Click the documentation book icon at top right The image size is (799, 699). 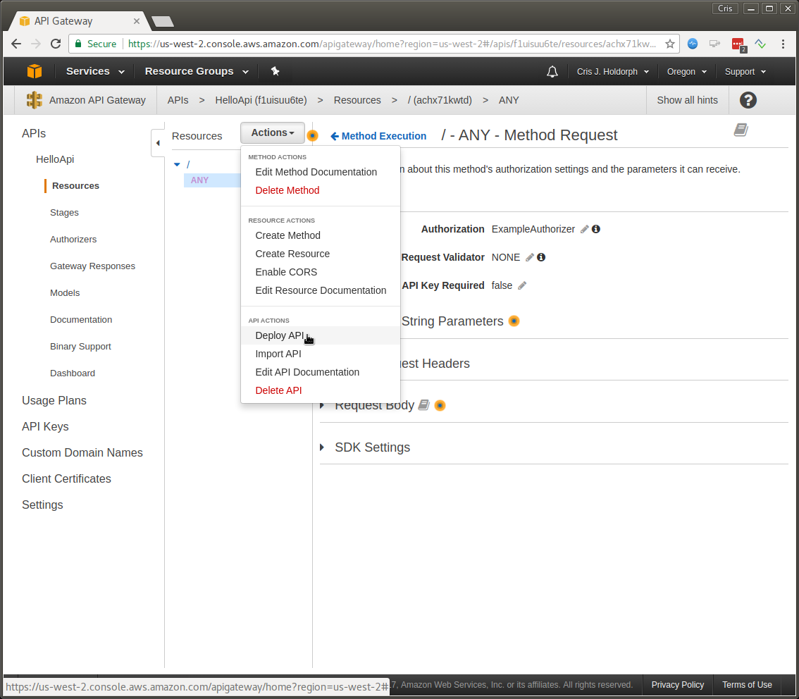click(x=741, y=130)
